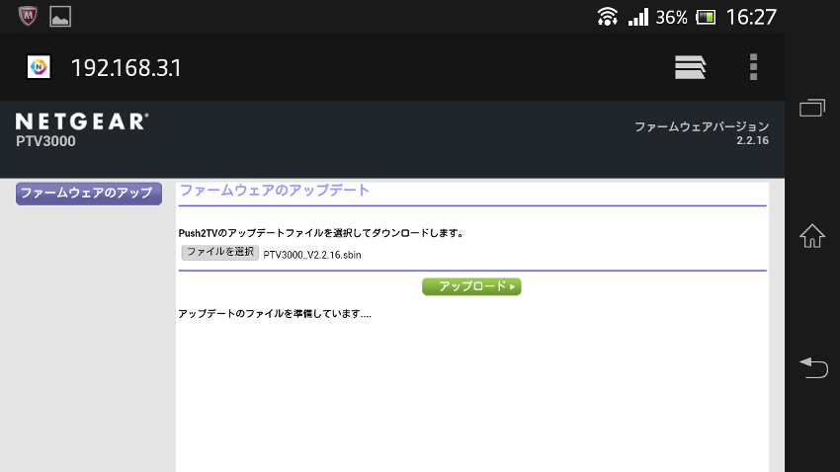Open the browser three-dot overflow menu
Viewport: 840px width, 472px height.
point(753,67)
